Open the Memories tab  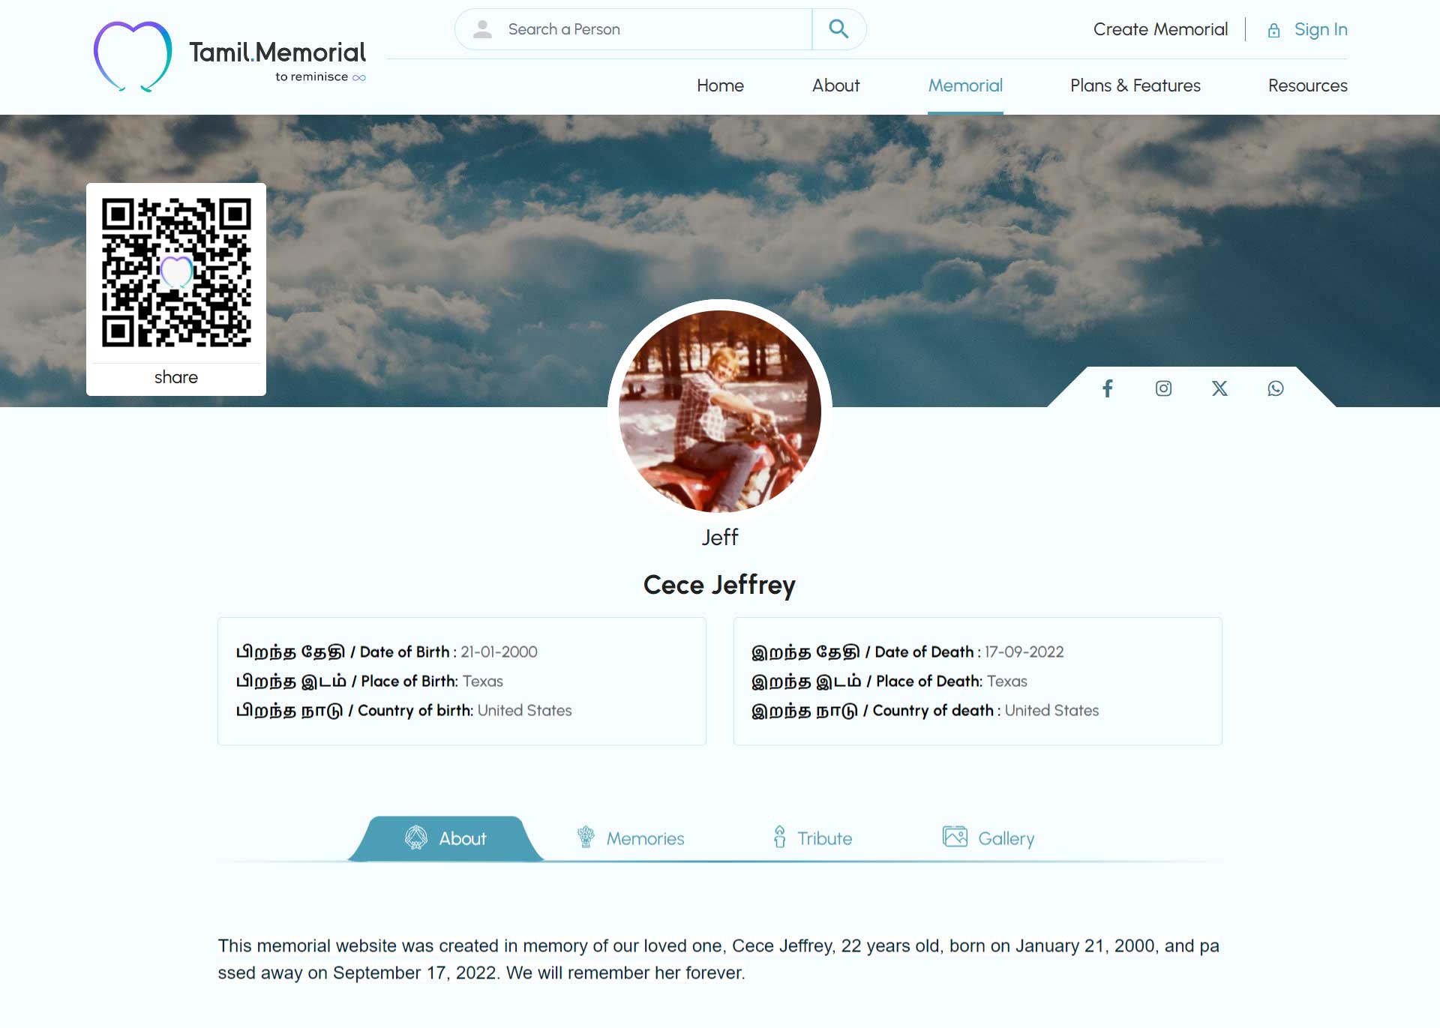630,838
